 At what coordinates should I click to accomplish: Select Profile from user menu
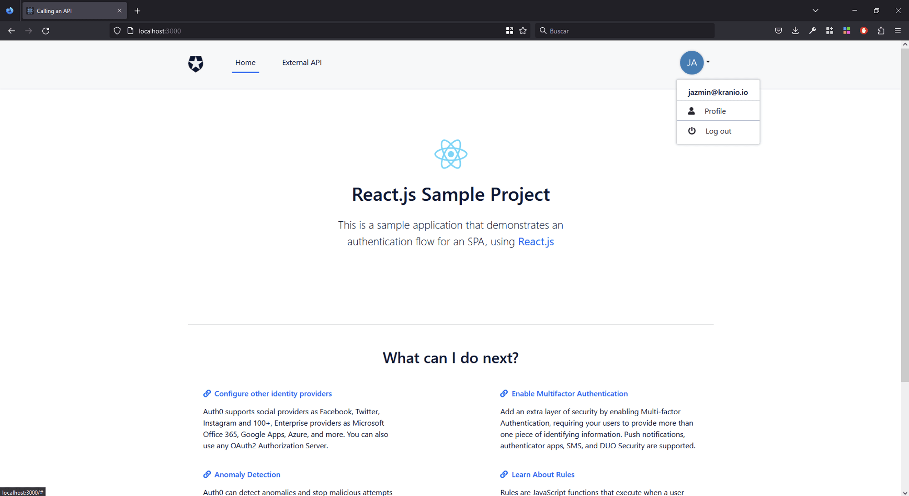pos(715,111)
